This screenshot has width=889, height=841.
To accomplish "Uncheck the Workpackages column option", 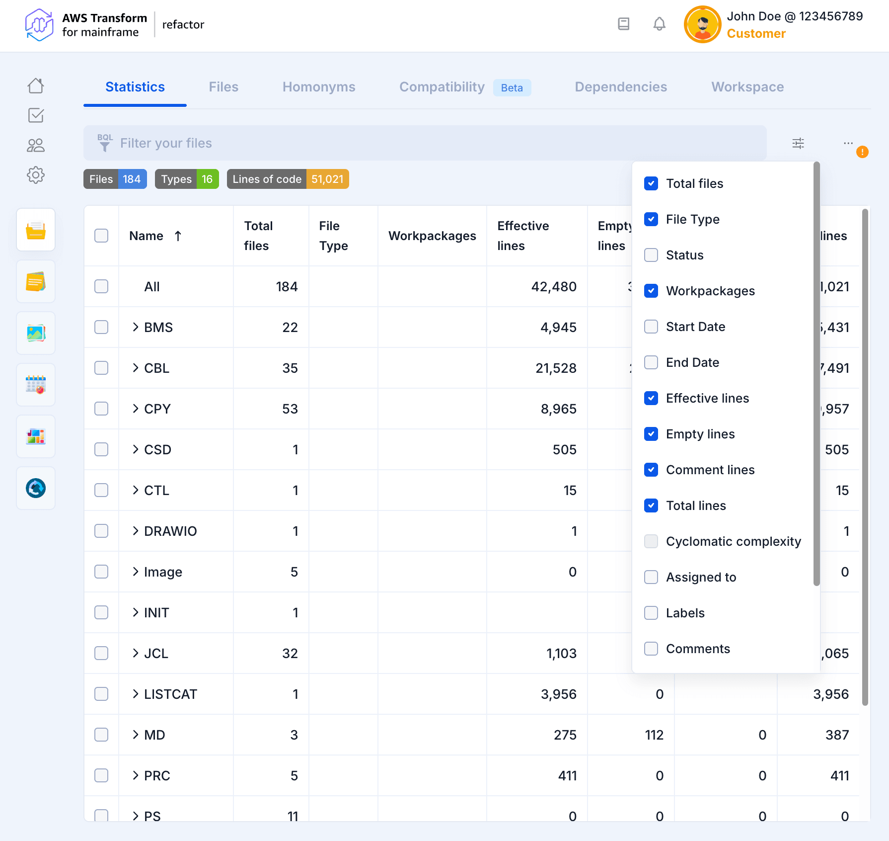I will (651, 291).
